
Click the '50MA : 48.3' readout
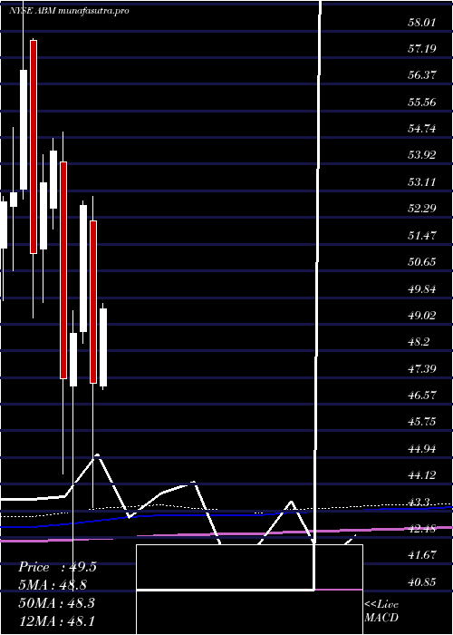pyautogui.click(x=56, y=602)
